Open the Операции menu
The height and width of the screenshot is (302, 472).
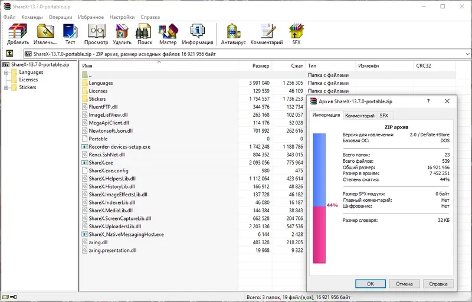(x=60, y=17)
